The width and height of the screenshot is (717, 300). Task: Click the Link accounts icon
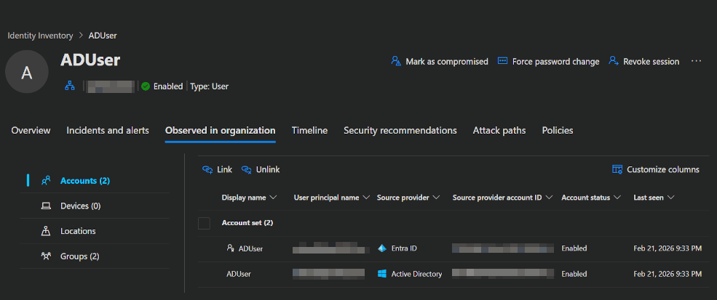[x=207, y=169]
